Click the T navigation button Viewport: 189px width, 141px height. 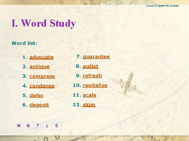pos(38,126)
